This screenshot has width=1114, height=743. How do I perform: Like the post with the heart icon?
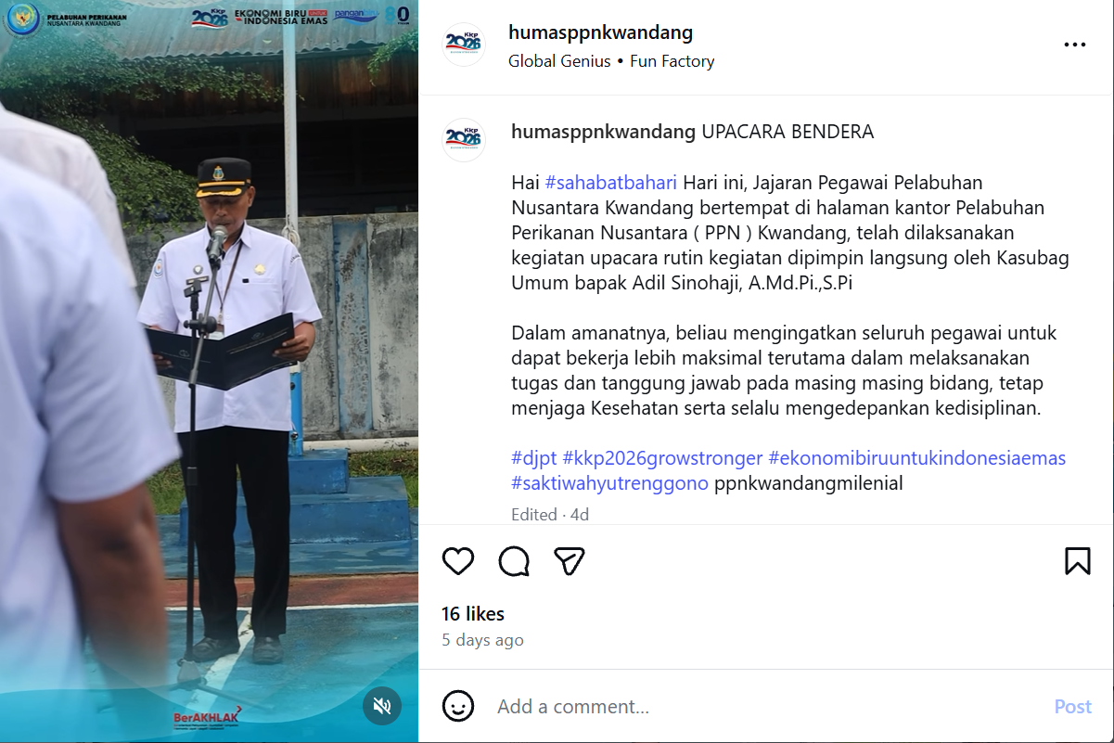point(458,561)
